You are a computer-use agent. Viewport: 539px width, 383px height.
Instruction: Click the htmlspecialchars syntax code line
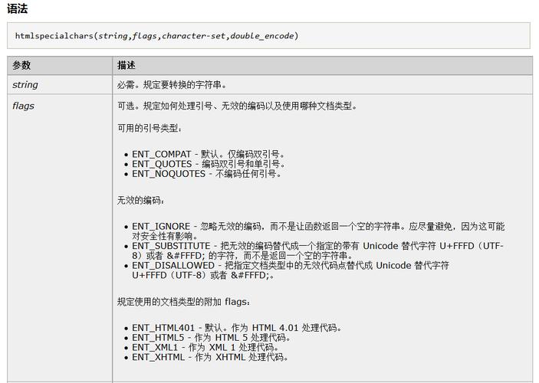click(156, 36)
